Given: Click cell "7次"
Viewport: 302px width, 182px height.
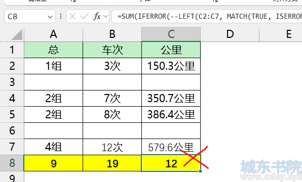Looking at the screenshot, I should (x=112, y=98).
